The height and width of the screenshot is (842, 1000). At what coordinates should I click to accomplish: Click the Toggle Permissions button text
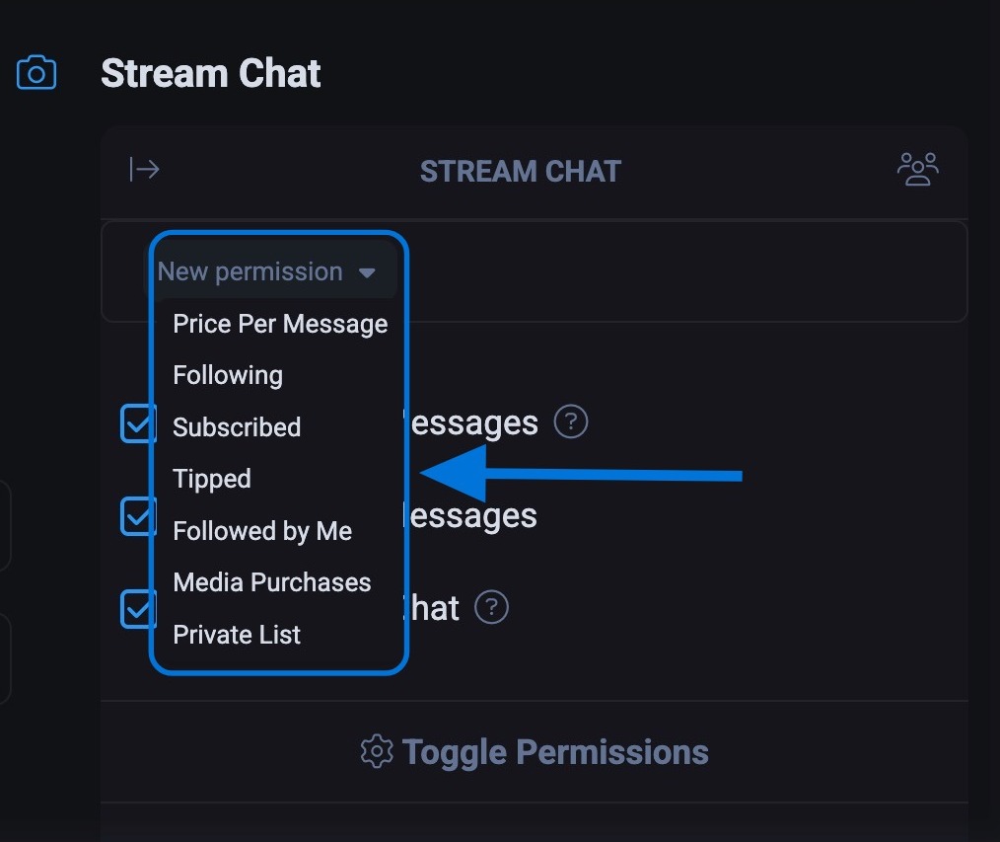point(555,751)
